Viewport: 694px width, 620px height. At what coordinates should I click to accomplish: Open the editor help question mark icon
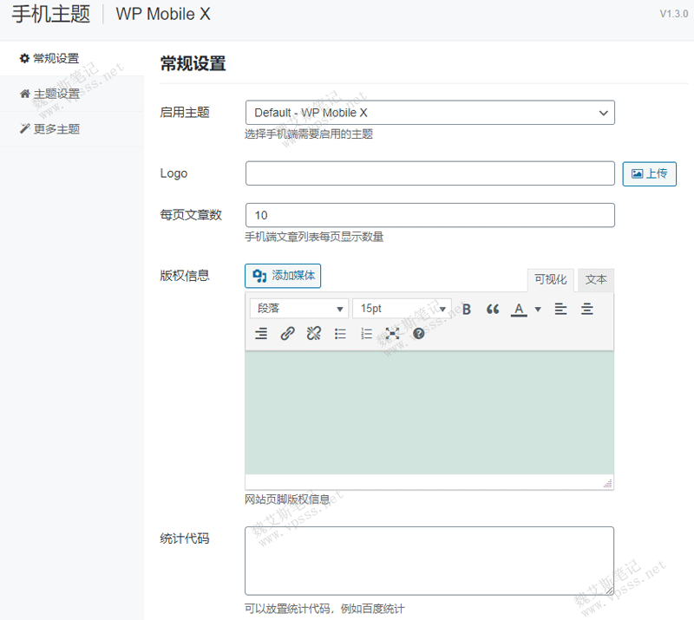pyautogui.click(x=419, y=333)
